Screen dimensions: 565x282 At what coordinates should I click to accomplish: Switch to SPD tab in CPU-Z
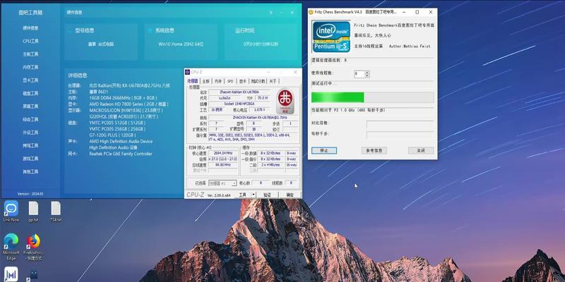pyautogui.click(x=230, y=81)
